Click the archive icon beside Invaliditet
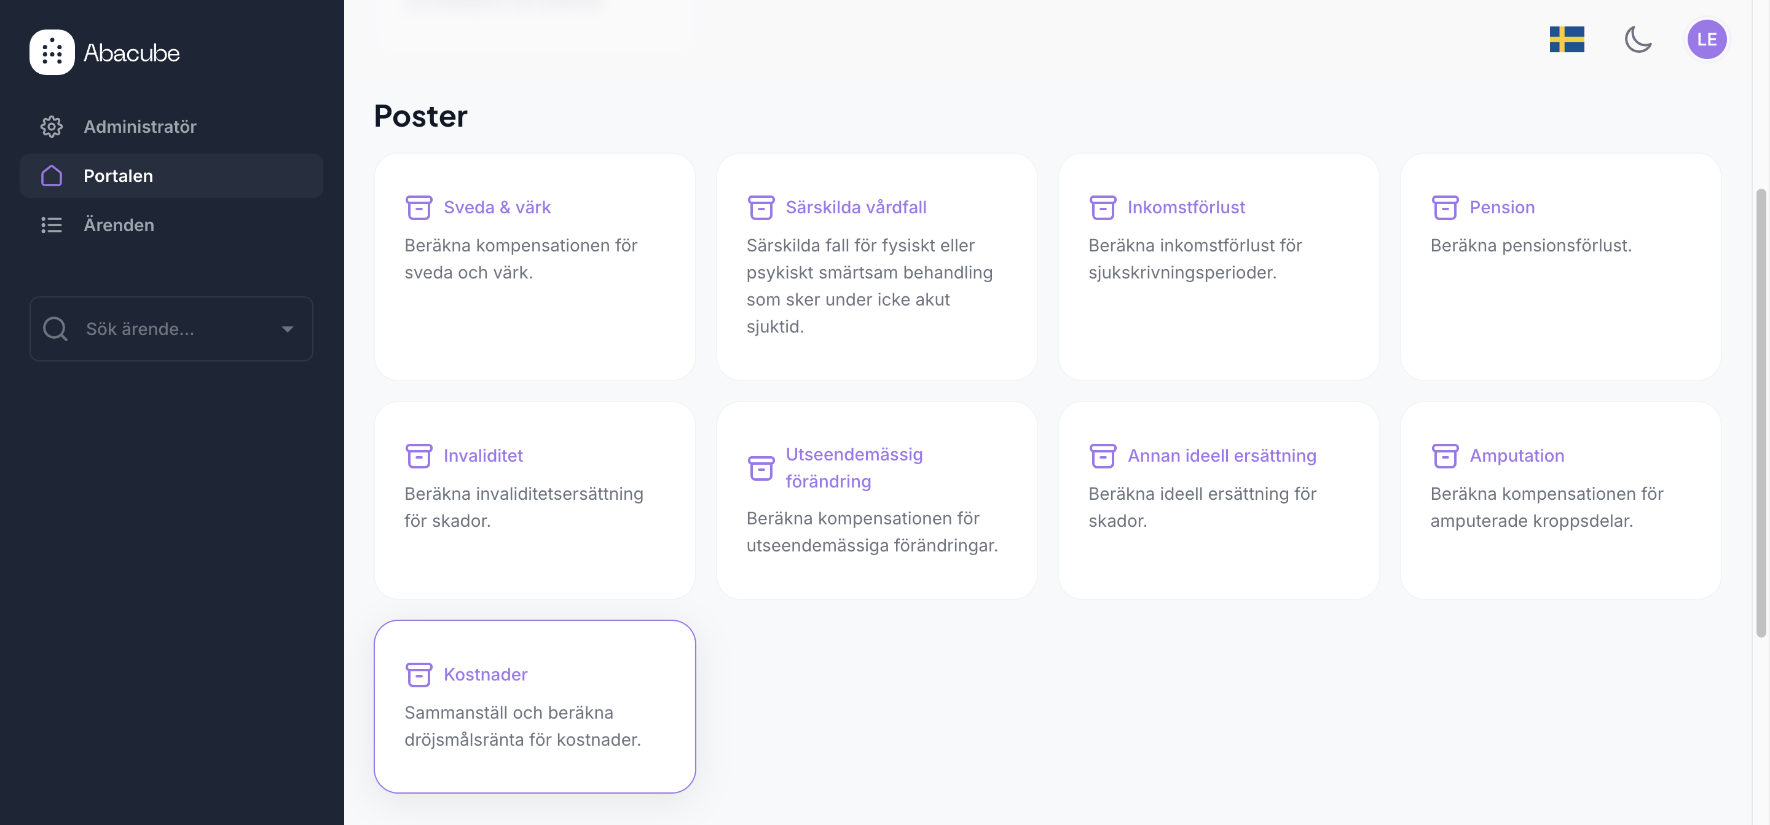1770x825 pixels. 419,456
